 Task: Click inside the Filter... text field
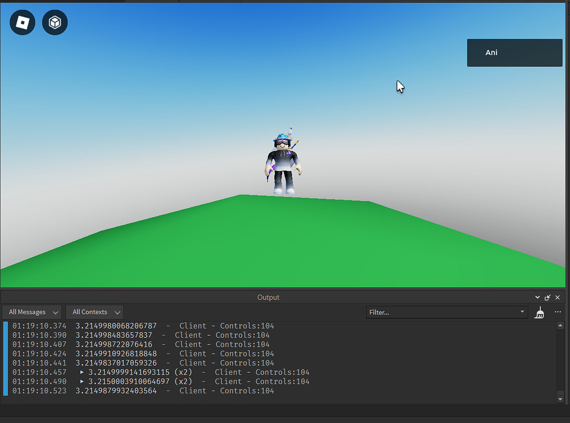(x=440, y=312)
